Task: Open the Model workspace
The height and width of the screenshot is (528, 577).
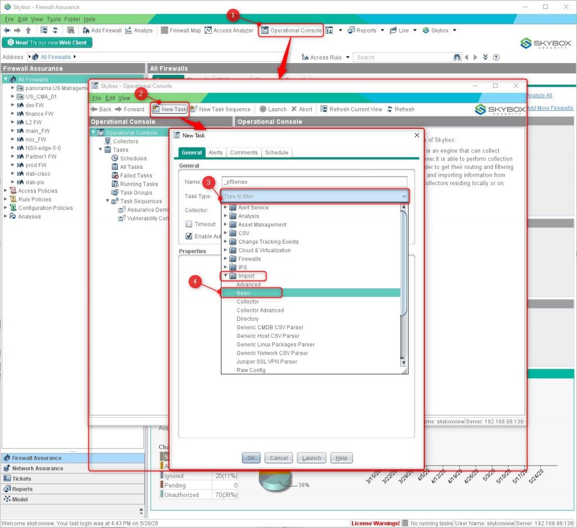Action: point(73,499)
